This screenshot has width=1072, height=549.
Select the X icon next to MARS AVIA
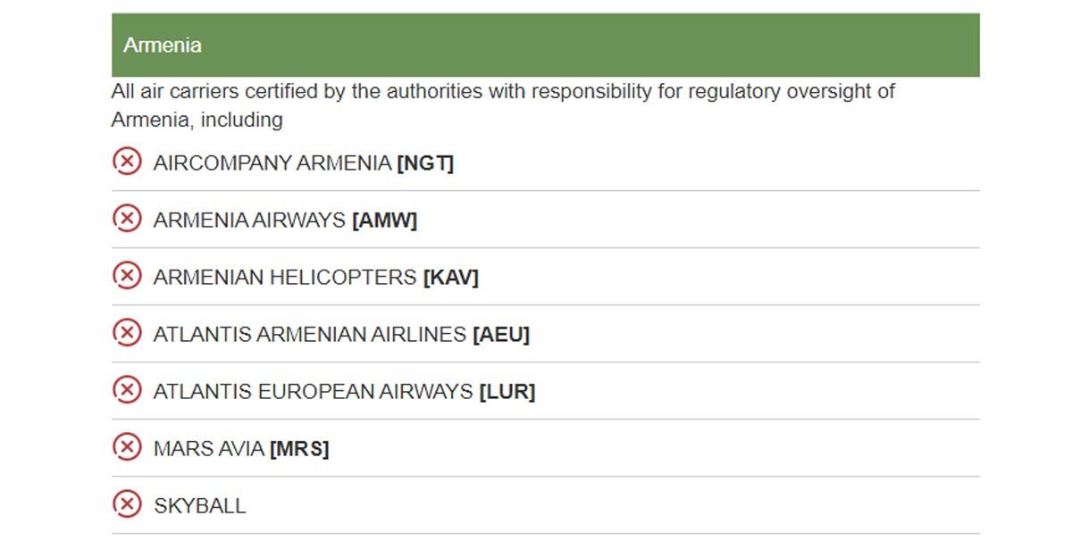tap(127, 447)
